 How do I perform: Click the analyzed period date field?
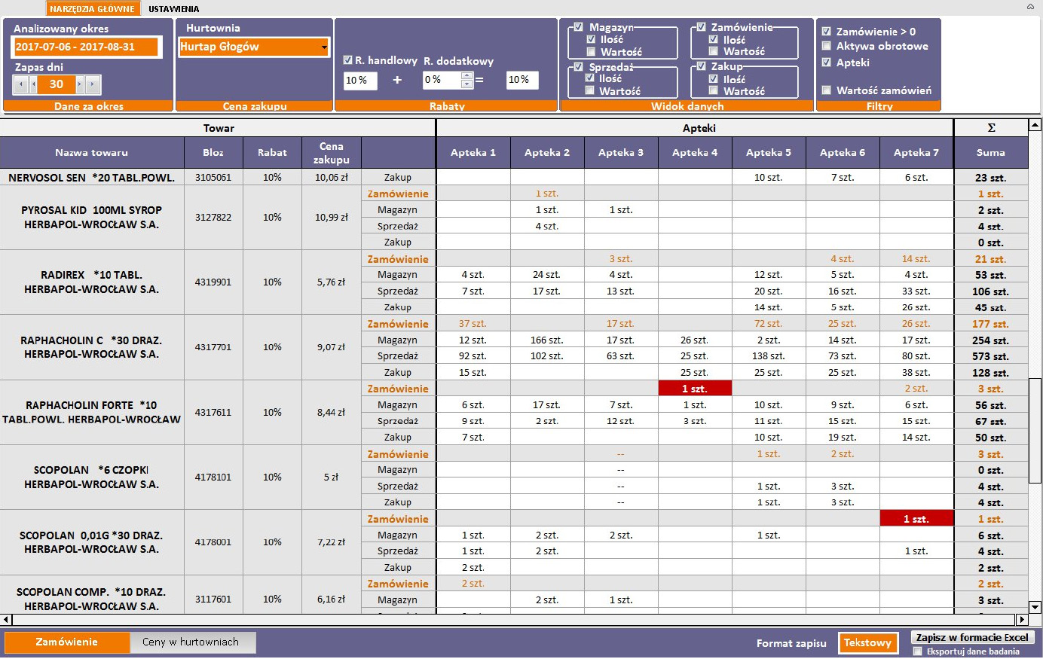[85, 46]
